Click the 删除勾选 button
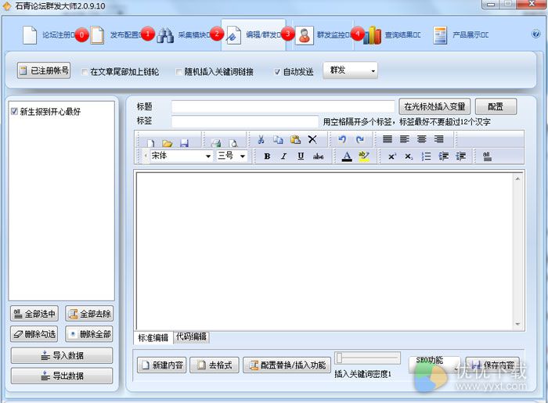Viewport: 548px width, 403px height. click(34, 335)
